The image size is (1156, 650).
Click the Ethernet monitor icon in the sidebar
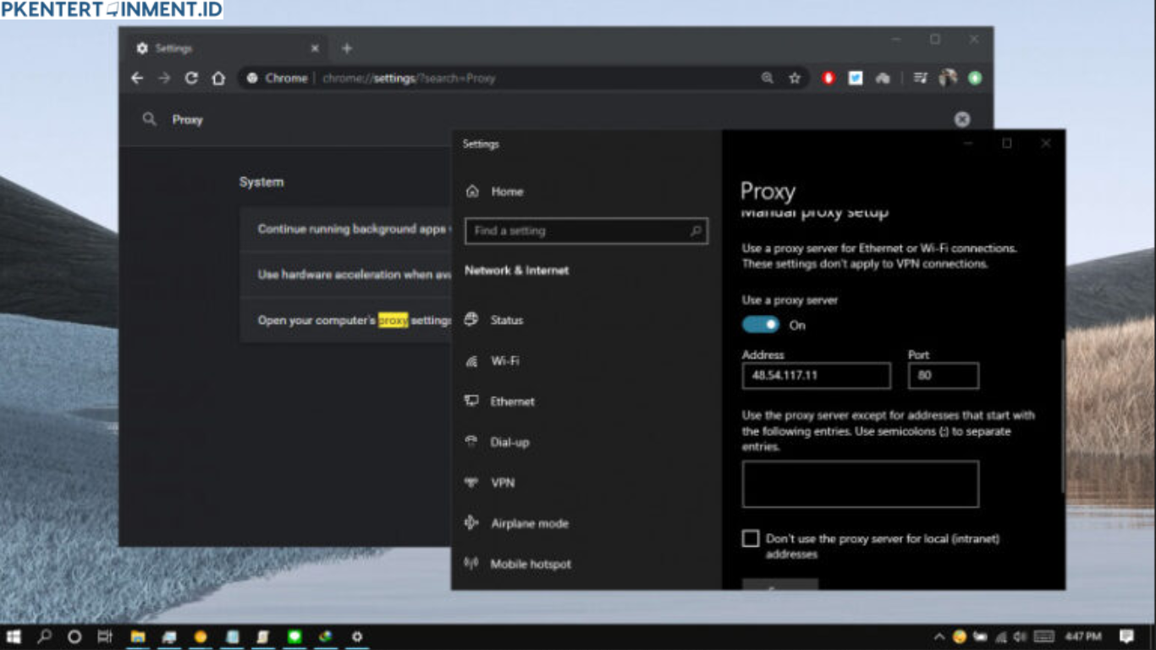pos(471,400)
